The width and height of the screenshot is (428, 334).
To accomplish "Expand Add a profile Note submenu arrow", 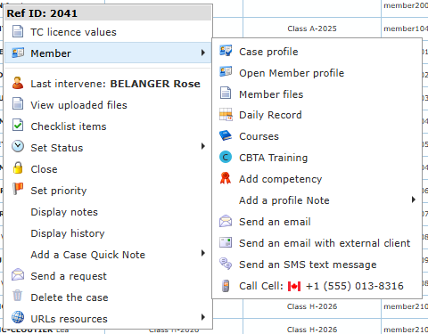I will (x=414, y=200).
